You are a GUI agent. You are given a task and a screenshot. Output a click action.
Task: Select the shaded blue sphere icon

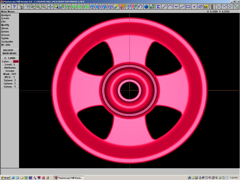(146, 7)
